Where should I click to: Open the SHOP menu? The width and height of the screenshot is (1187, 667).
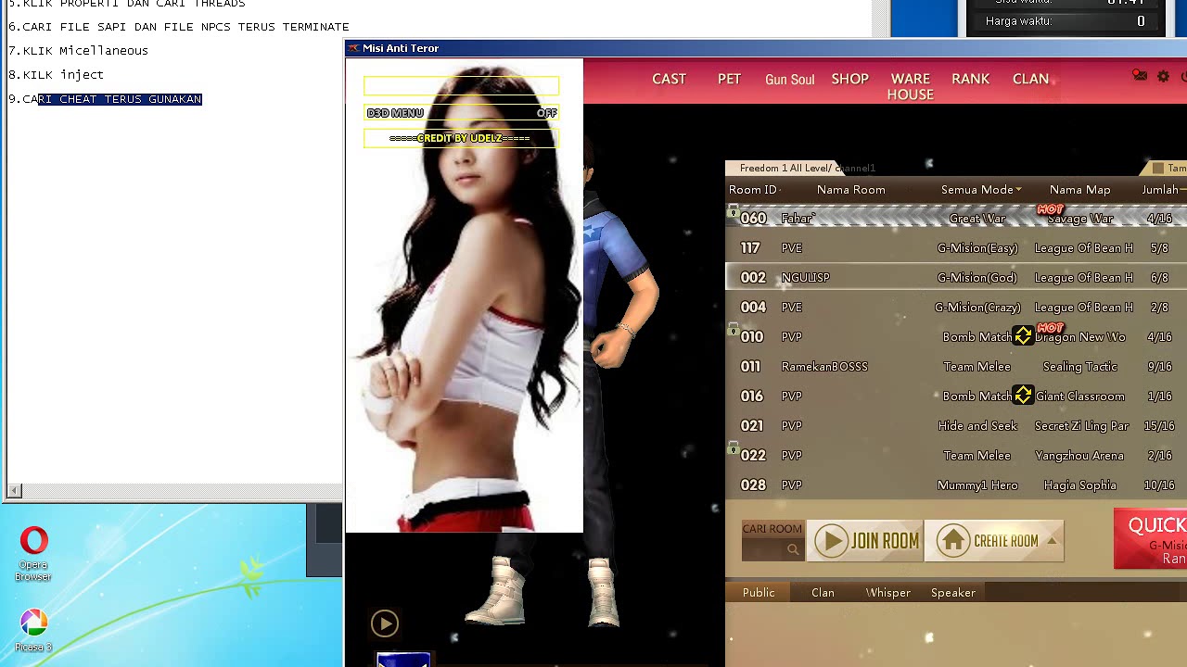pyautogui.click(x=849, y=80)
